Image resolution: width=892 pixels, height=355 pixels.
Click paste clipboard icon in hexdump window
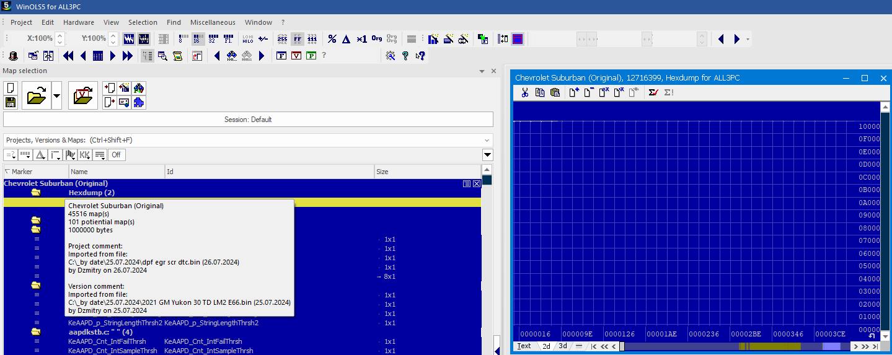coord(555,92)
